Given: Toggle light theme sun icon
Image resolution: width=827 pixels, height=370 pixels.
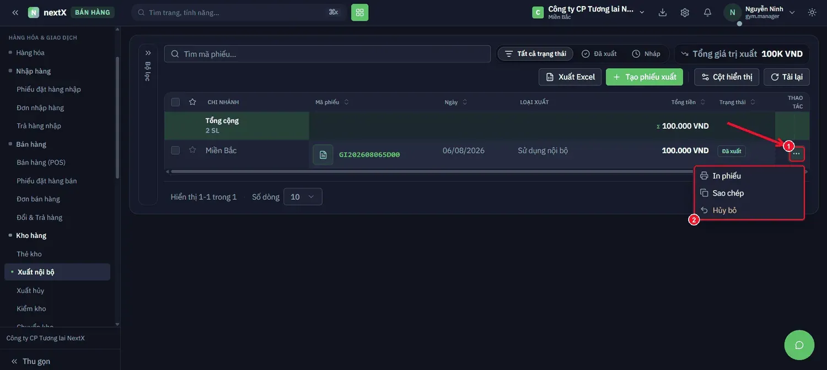Looking at the screenshot, I should tap(812, 12).
